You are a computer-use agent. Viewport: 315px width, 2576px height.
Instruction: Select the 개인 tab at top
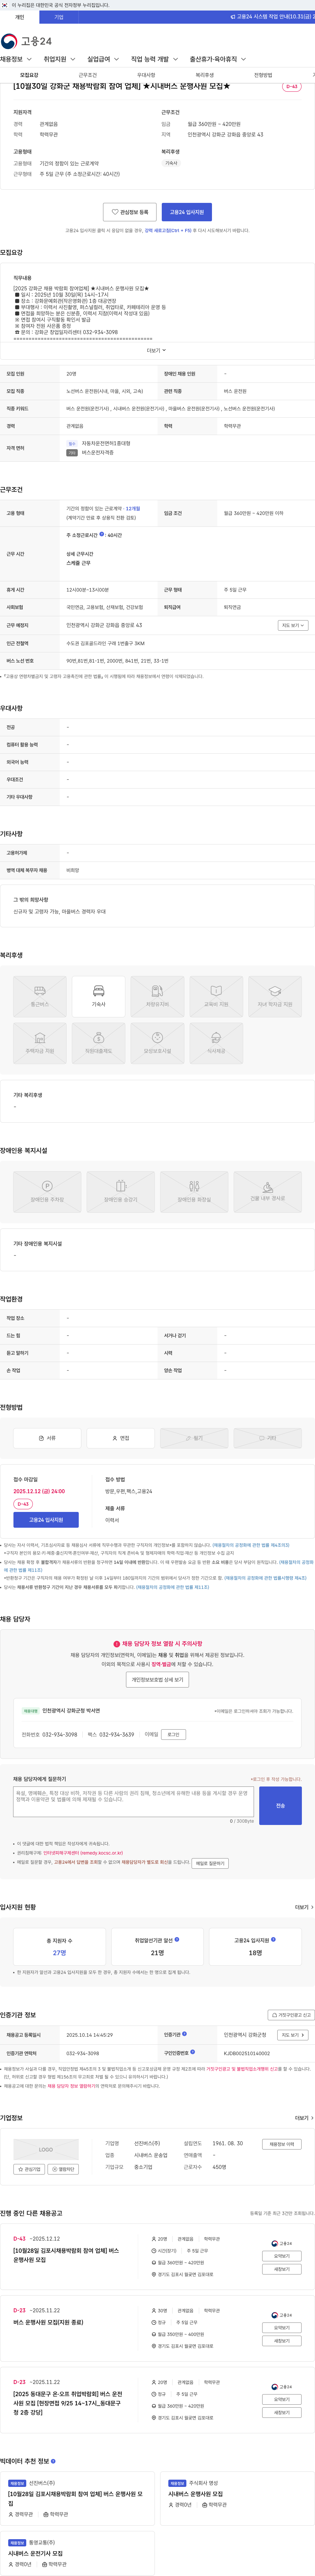19,17
